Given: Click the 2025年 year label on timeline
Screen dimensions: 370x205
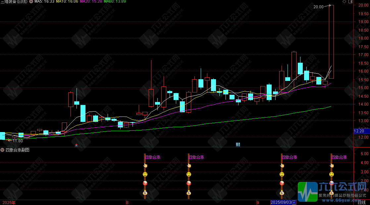Looking at the screenshot, I should click(9, 202).
